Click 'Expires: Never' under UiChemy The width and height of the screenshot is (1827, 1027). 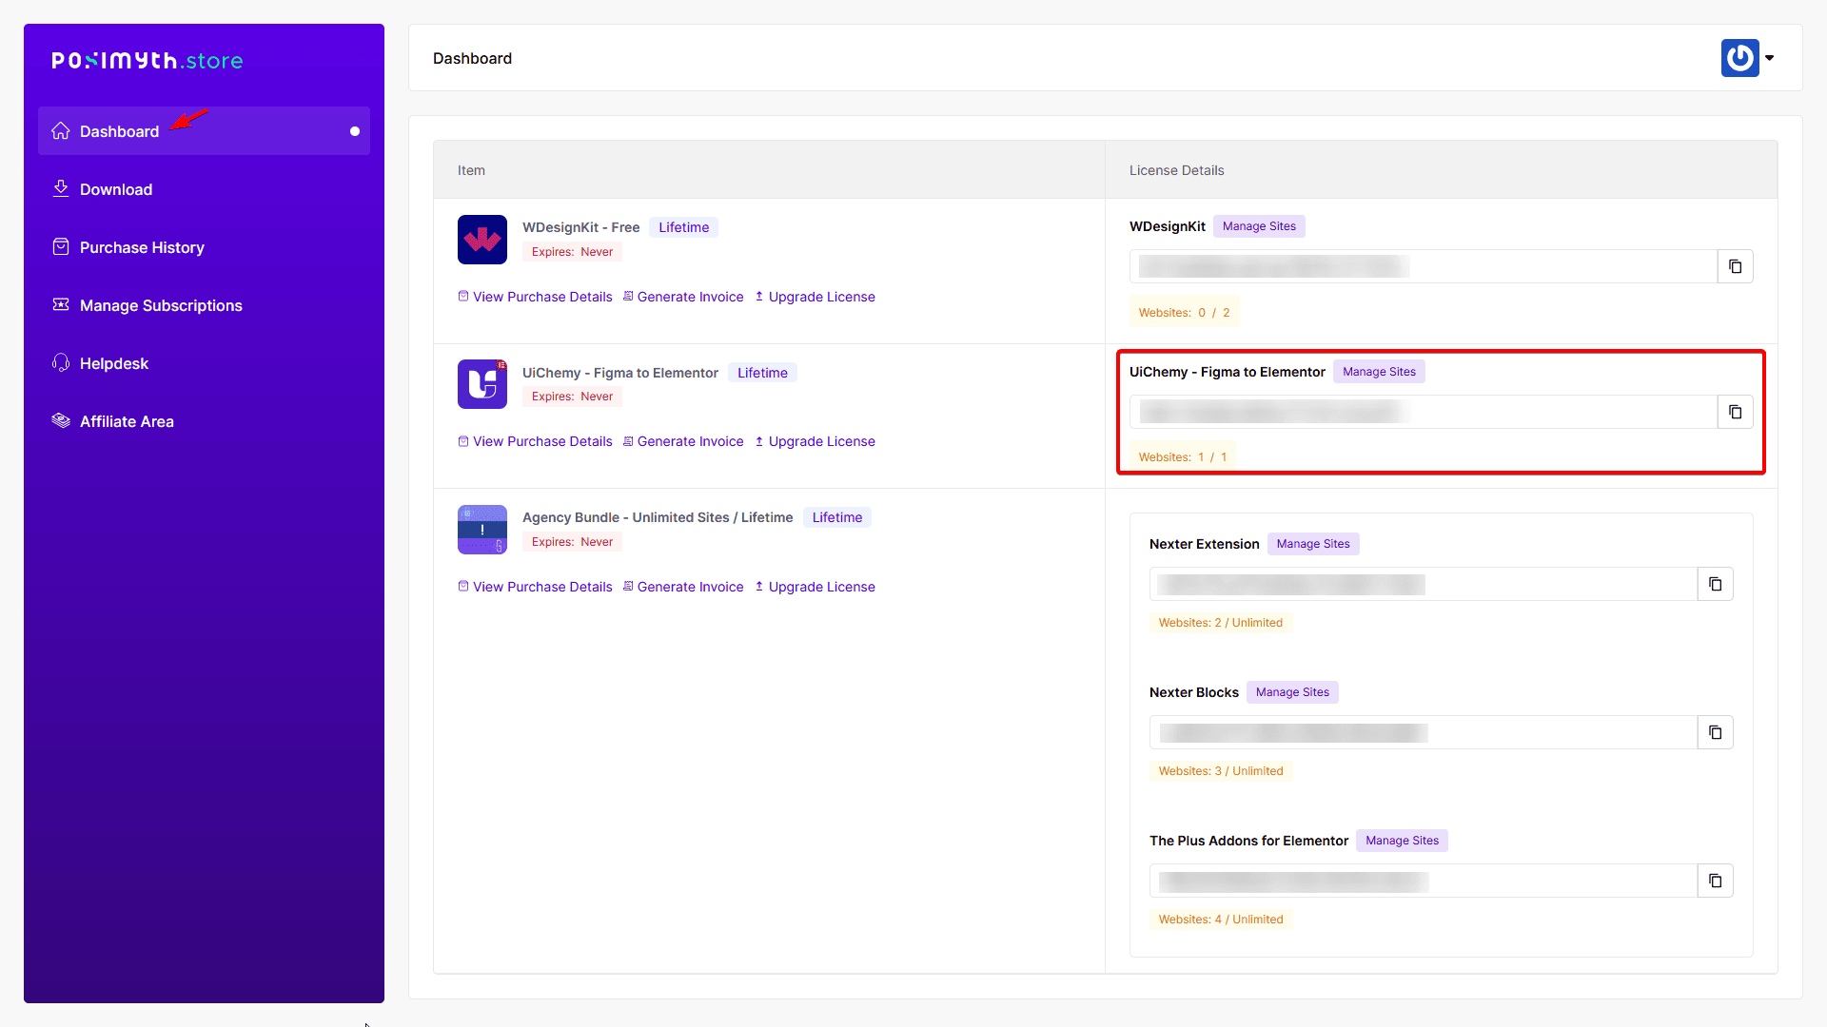pyautogui.click(x=572, y=397)
